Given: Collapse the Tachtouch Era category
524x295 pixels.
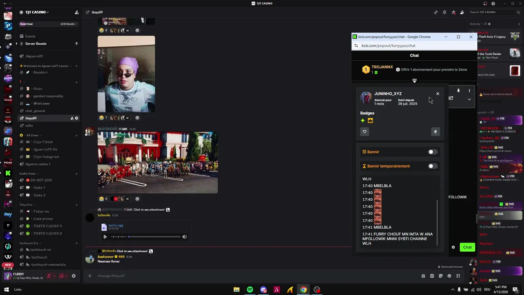Looking at the screenshot, I should click(x=30, y=243).
